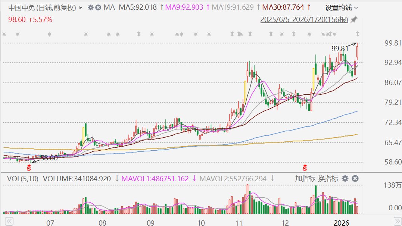
Task: Open the 2025/6/5-2026/1/20 date range link
Action: (304, 20)
